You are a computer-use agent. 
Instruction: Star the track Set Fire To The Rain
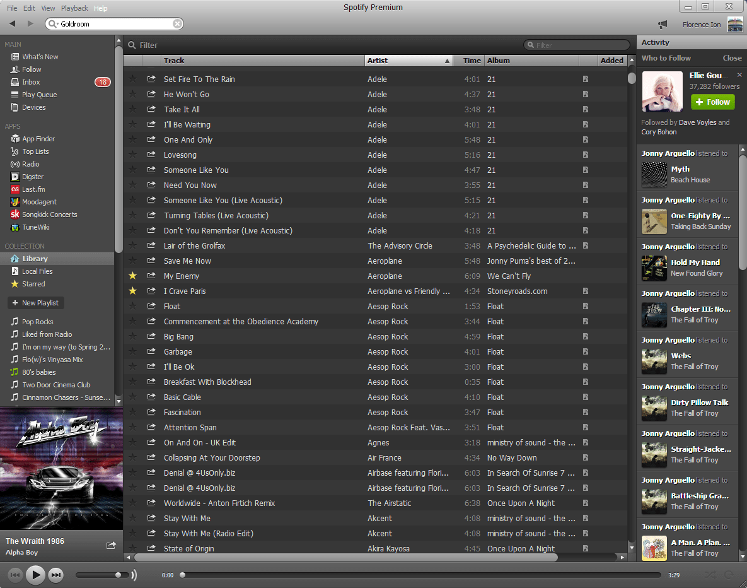[x=132, y=79]
